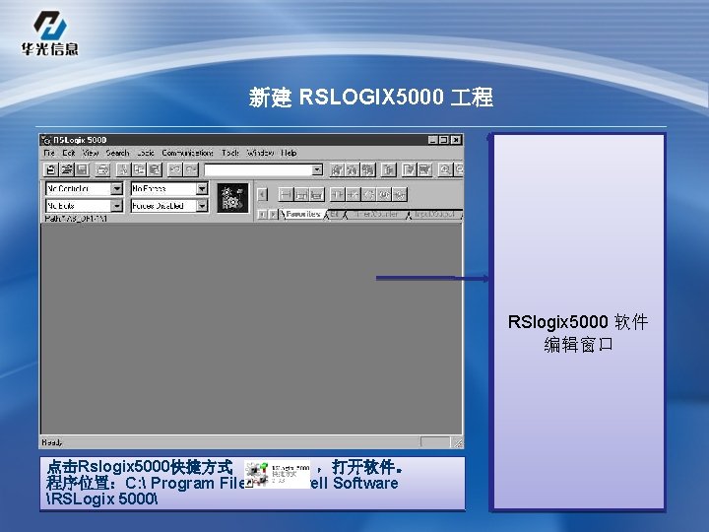The width and height of the screenshot is (709, 532).
Task: Open the Communications menu
Action: pyautogui.click(x=188, y=153)
